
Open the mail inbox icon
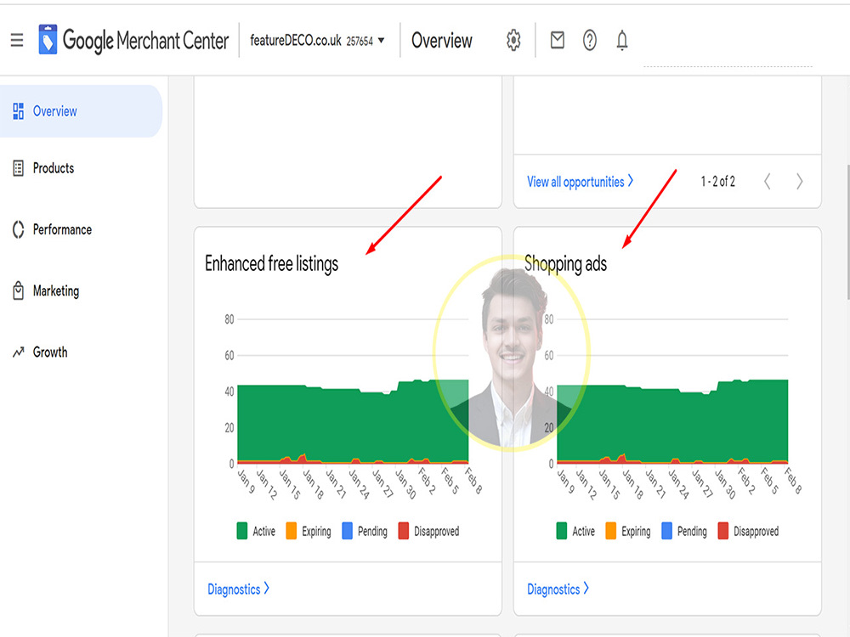[x=558, y=40]
